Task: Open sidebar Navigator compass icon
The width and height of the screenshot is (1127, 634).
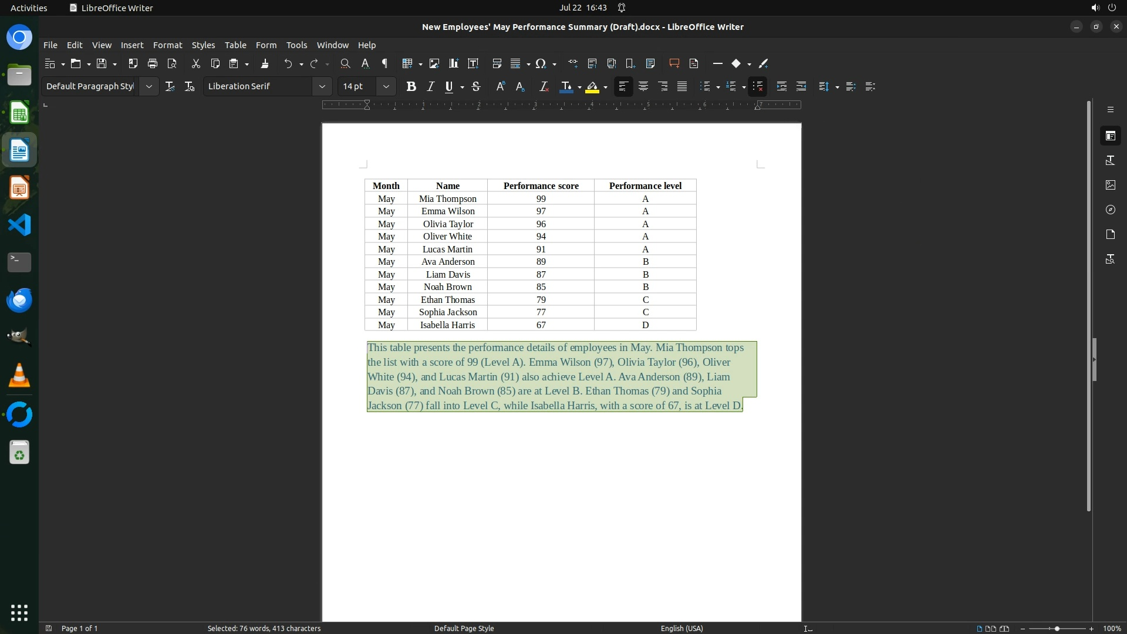Action: tap(1110, 210)
